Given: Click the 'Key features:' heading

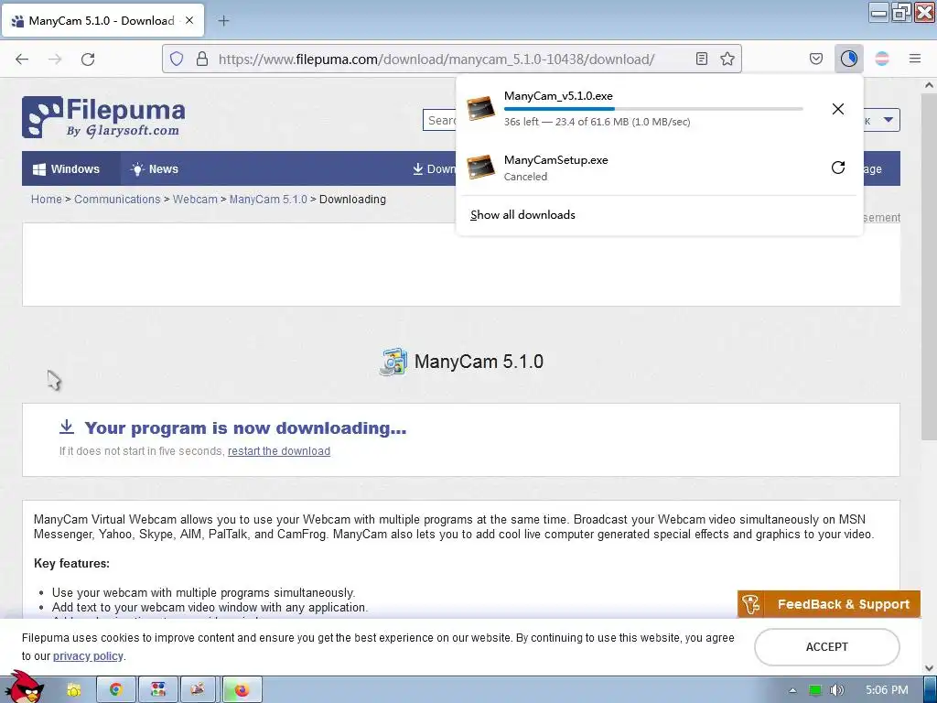Looking at the screenshot, I should tap(71, 563).
